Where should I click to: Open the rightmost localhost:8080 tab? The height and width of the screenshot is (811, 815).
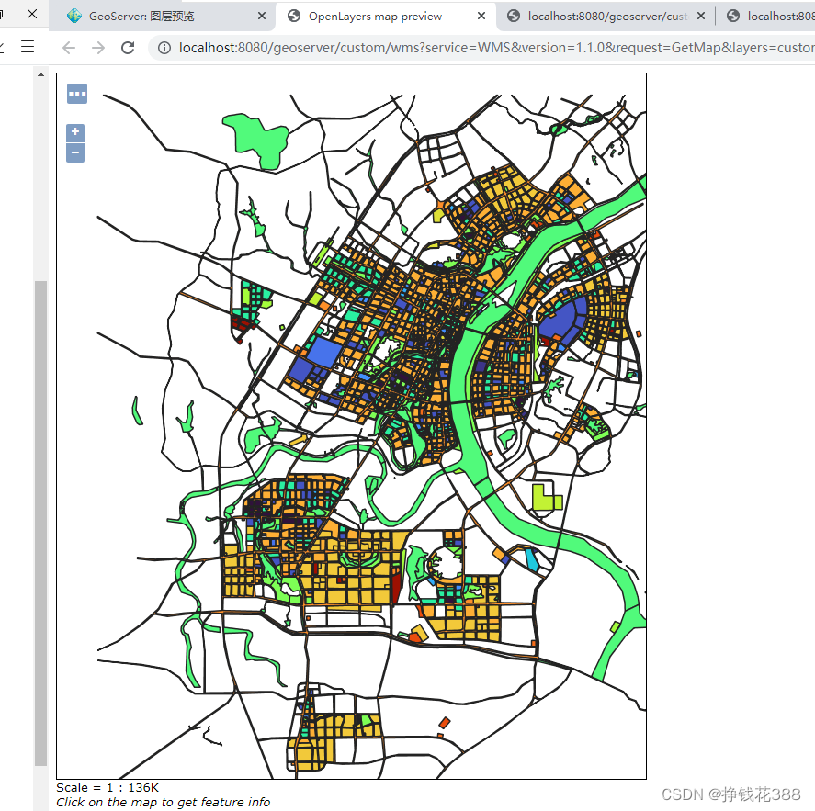coord(772,16)
